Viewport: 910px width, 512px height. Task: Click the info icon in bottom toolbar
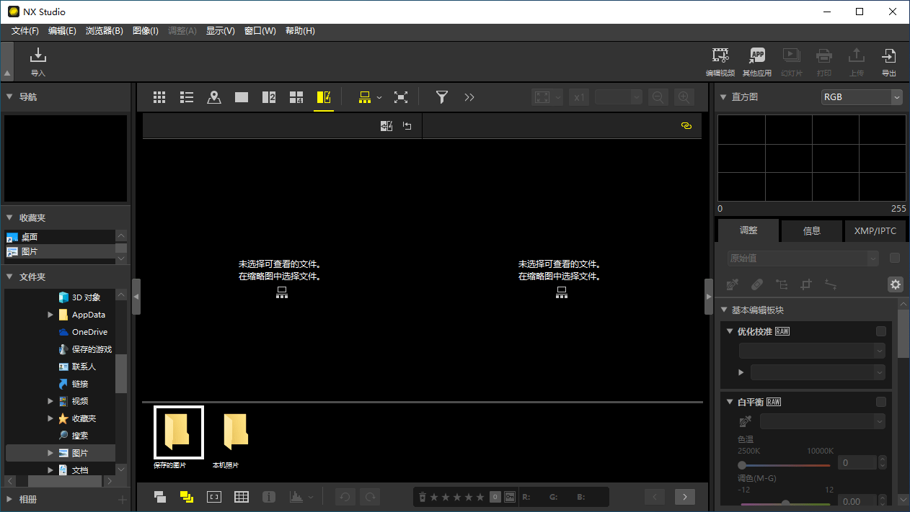click(x=268, y=496)
